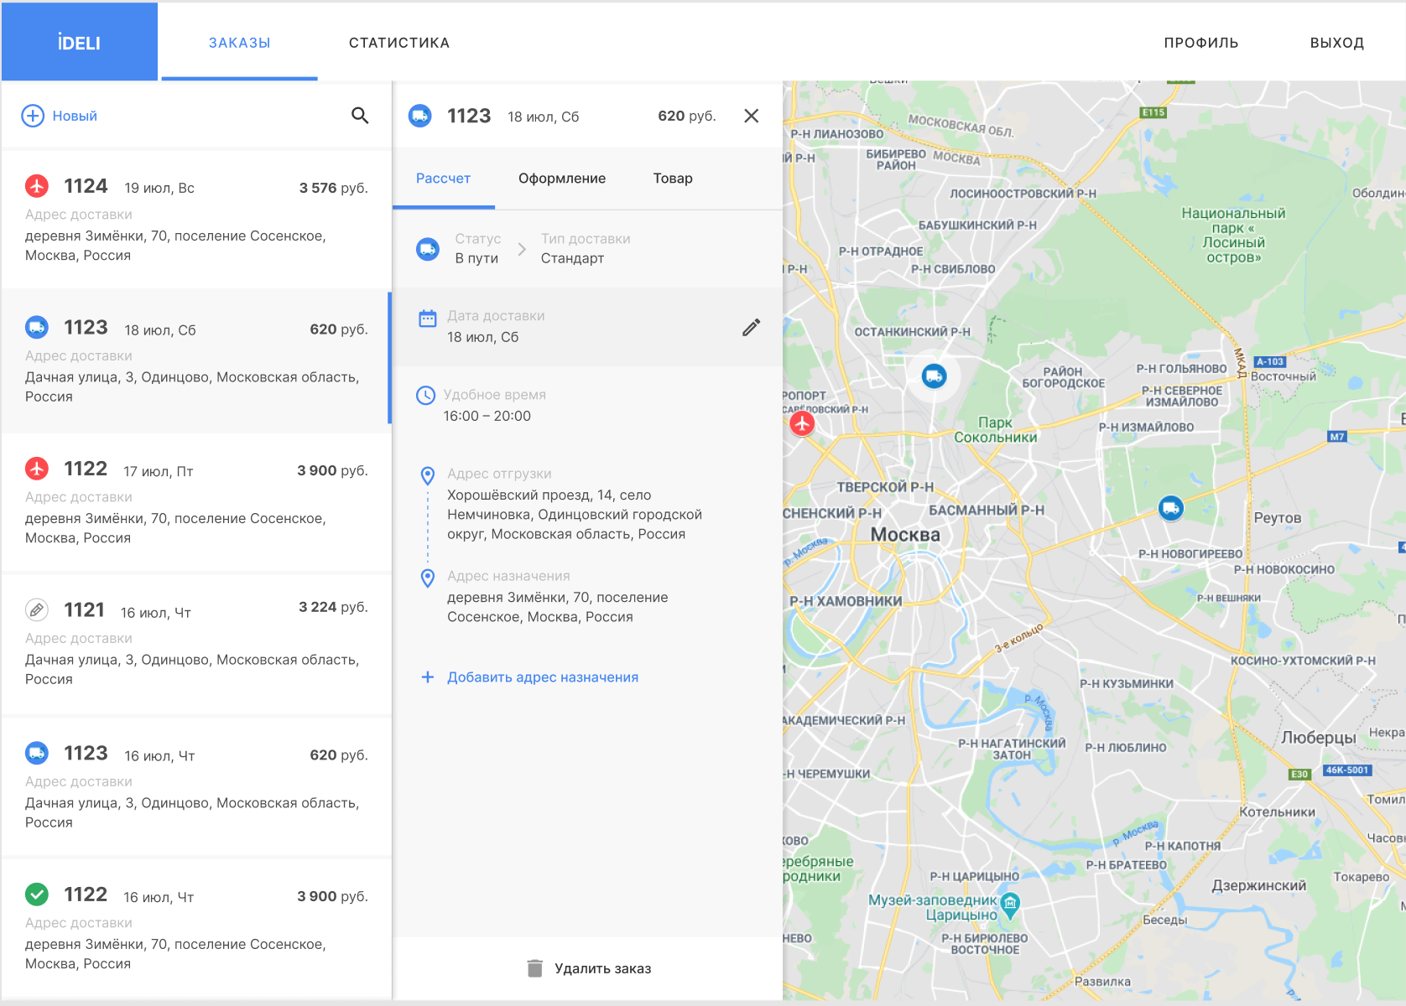The image size is (1406, 1006).
Task: Click the chevron between Статус and Тип доставки
Action: tap(522, 249)
